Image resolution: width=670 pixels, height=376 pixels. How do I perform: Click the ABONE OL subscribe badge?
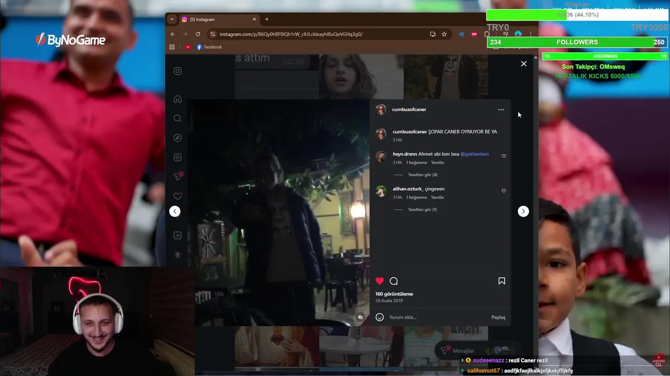(659, 361)
